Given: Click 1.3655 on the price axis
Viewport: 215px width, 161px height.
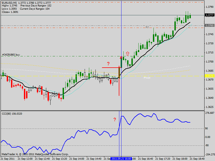Looking at the screenshot, I should pyautogui.click(x=210, y=89).
